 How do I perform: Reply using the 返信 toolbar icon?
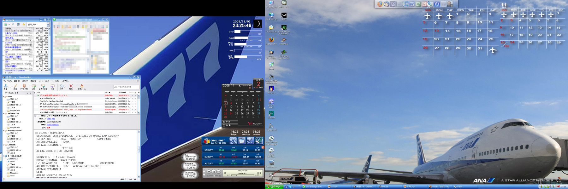coord(34,87)
